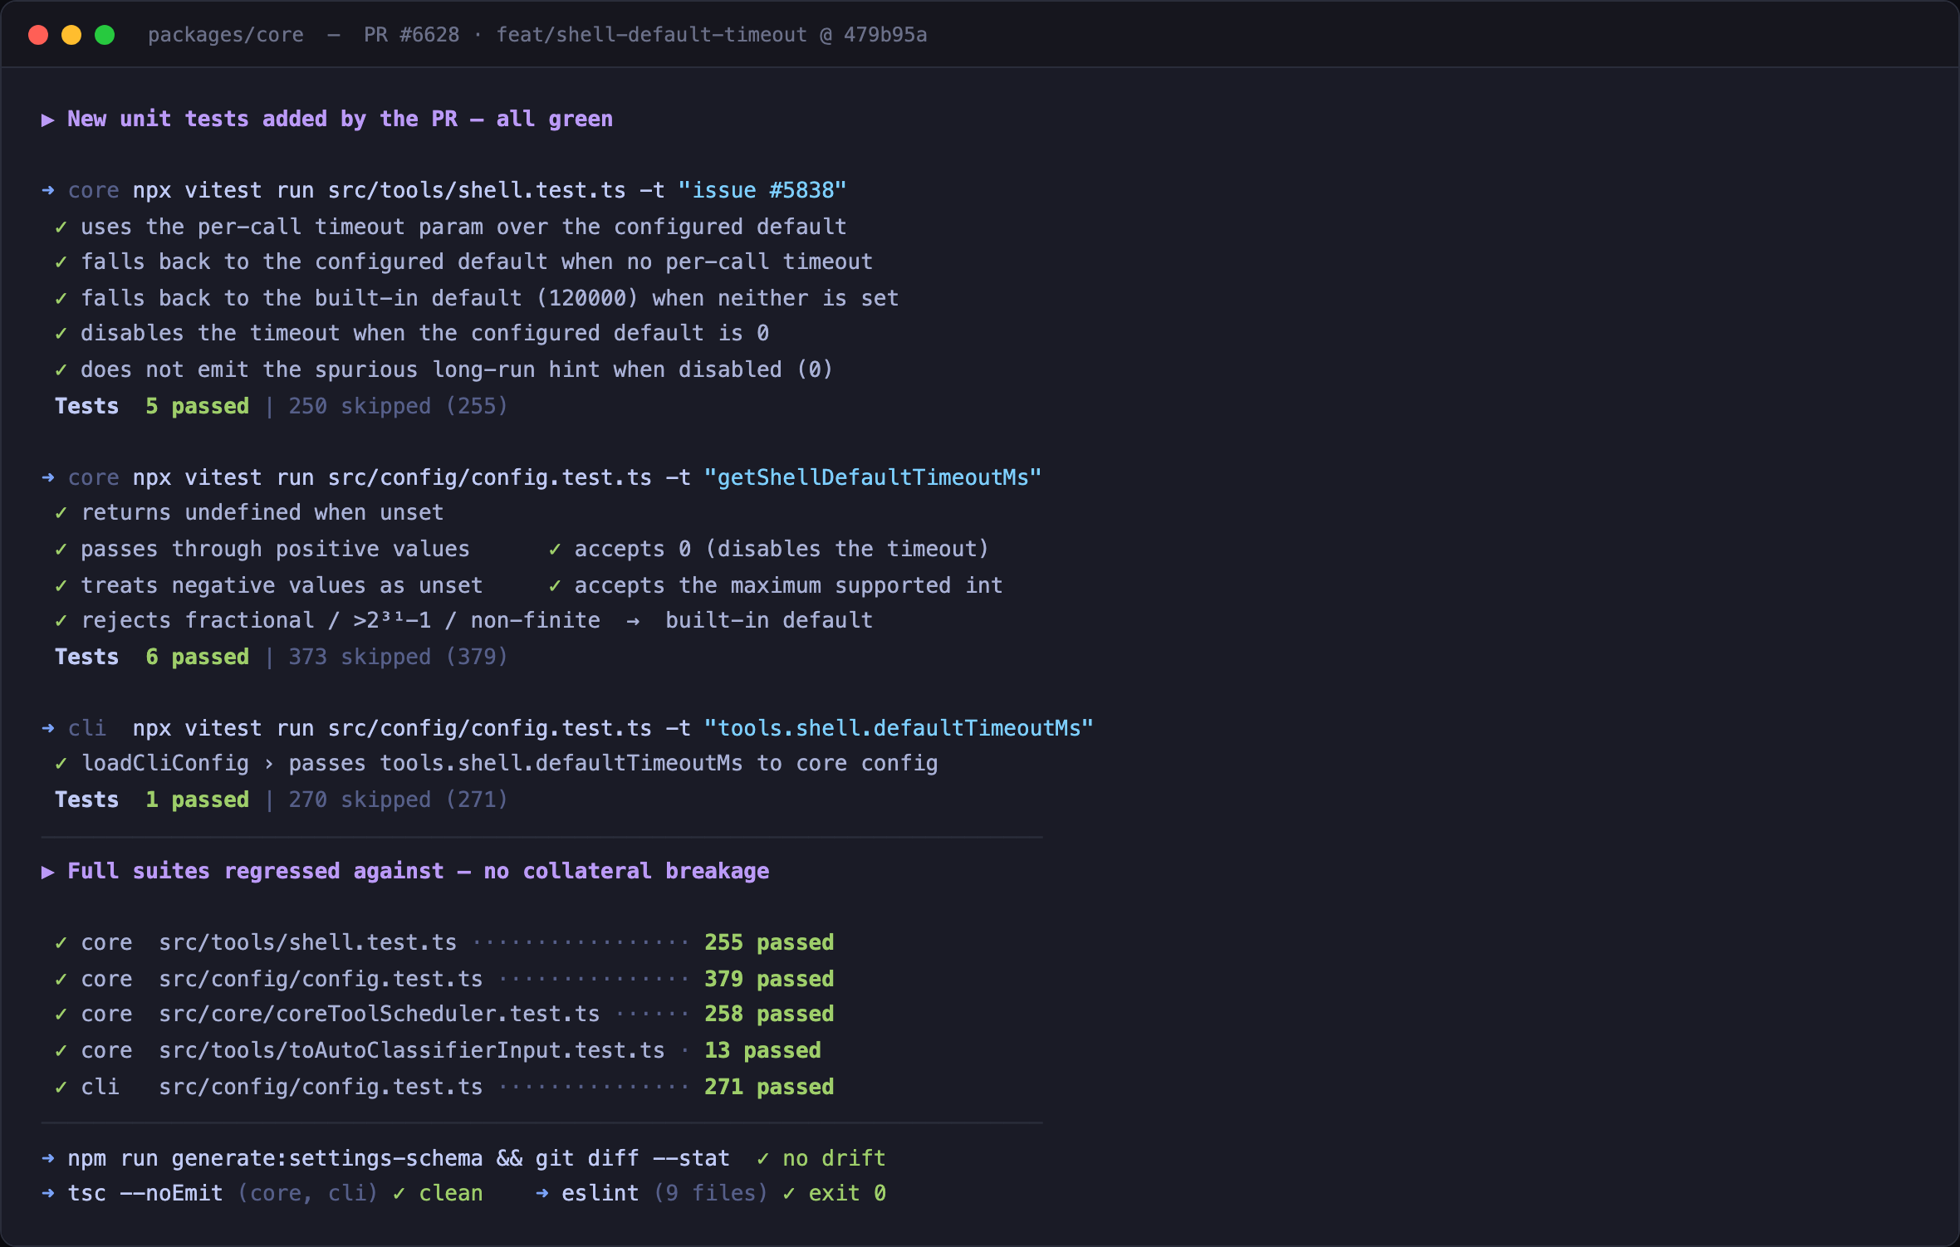The width and height of the screenshot is (1960, 1247).
Task: Click the 'npm run generate:settings-schema' command text
Action: [x=275, y=1159]
